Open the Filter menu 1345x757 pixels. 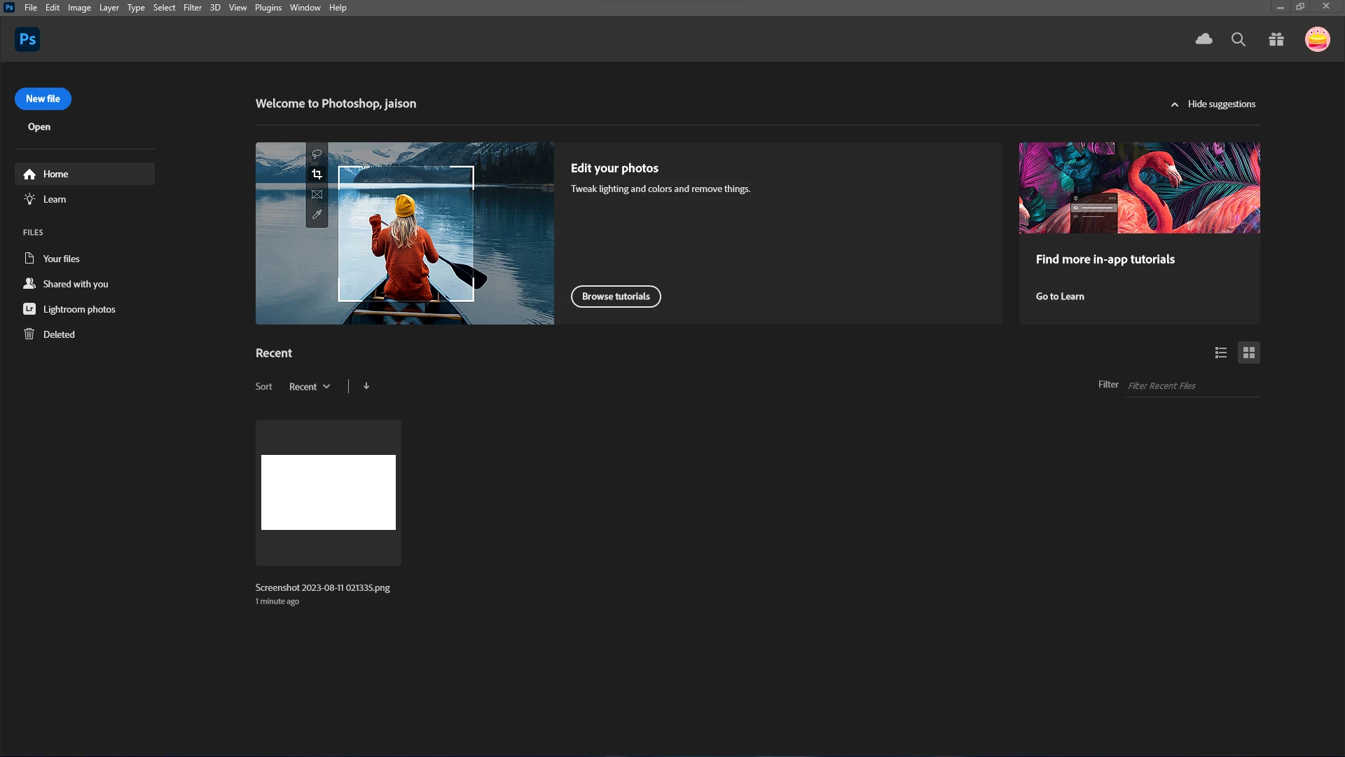tap(193, 8)
